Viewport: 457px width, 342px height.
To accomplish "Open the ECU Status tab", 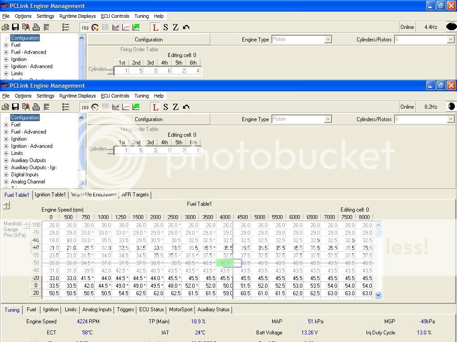I will [x=152, y=309].
